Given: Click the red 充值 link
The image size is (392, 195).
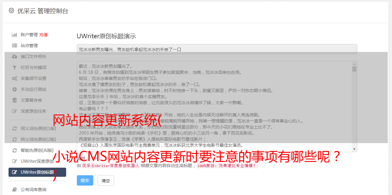Looking at the screenshot, I should (43, 35).
